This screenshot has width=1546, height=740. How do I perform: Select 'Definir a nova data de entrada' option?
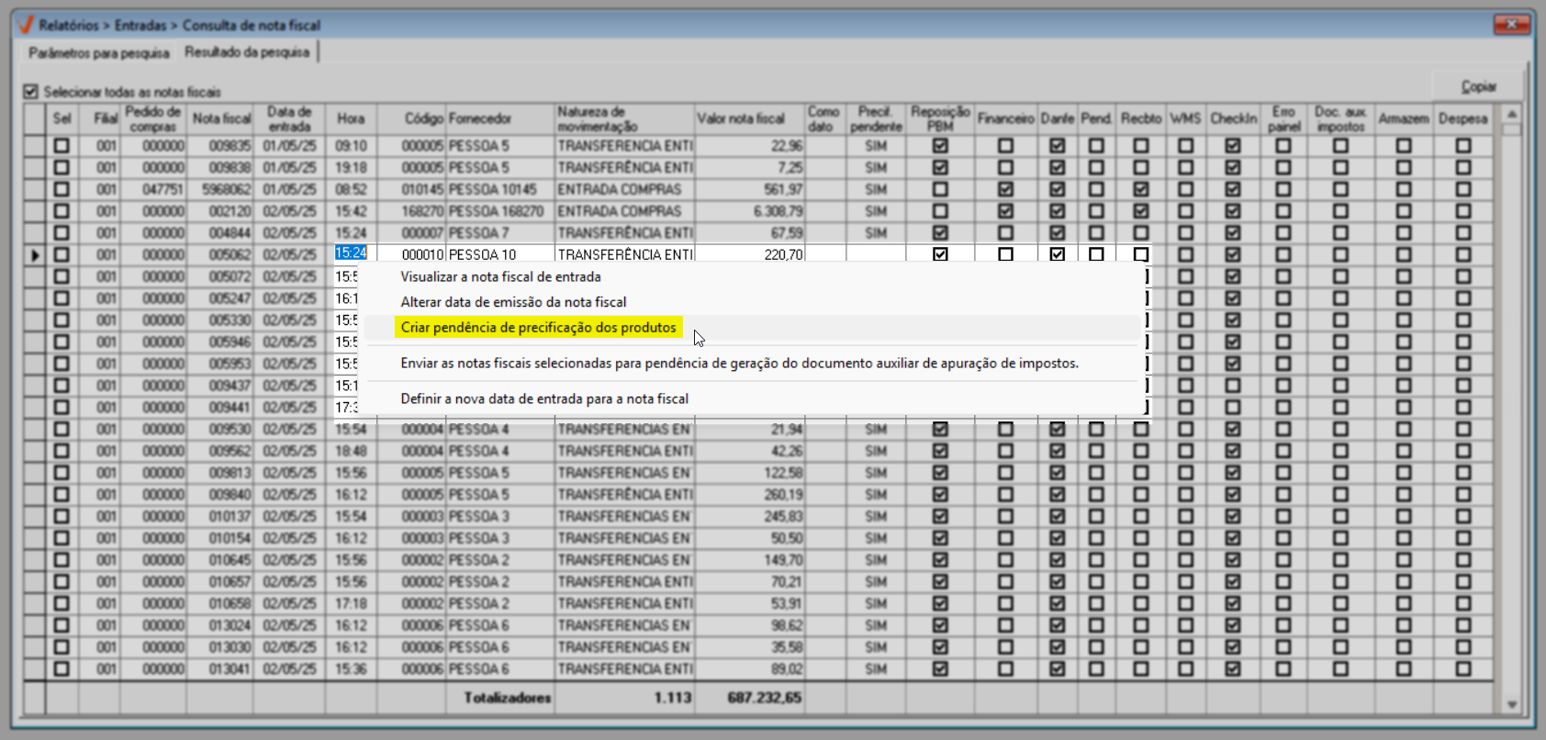point(544,398)
